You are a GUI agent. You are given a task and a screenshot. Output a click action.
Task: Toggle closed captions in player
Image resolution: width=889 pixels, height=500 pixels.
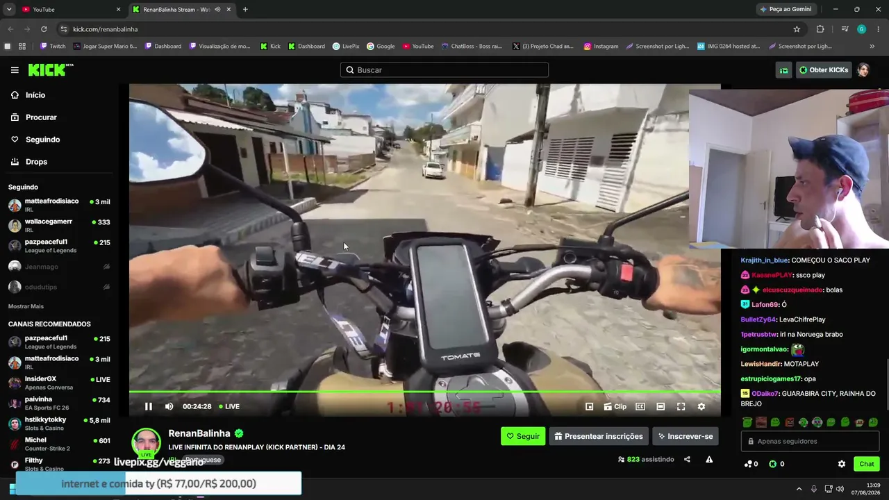[640, 406]
